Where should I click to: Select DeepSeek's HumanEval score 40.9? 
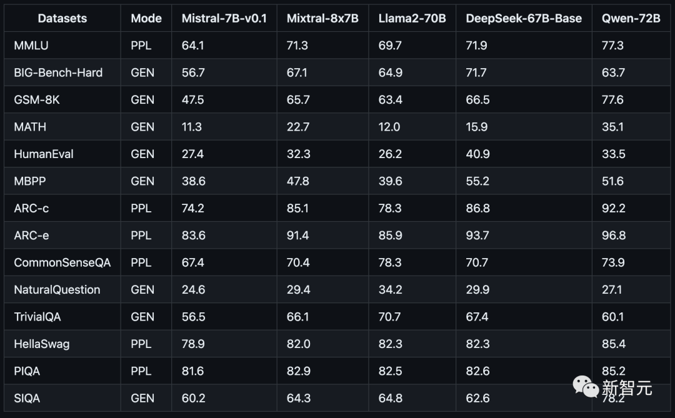(477, 154)
